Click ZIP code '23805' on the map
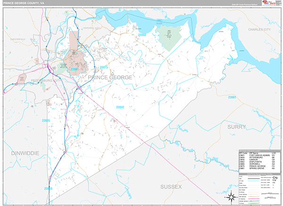 tap(46, 120)
